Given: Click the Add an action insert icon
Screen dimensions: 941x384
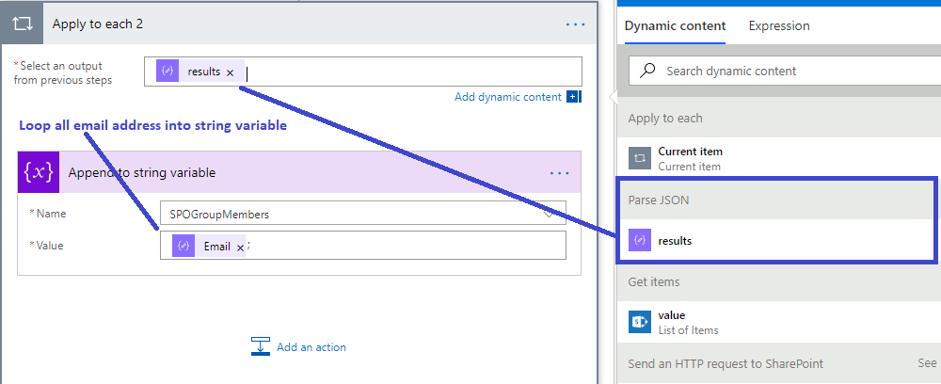Looking at the screenshot, I should (x=261, y=346).
